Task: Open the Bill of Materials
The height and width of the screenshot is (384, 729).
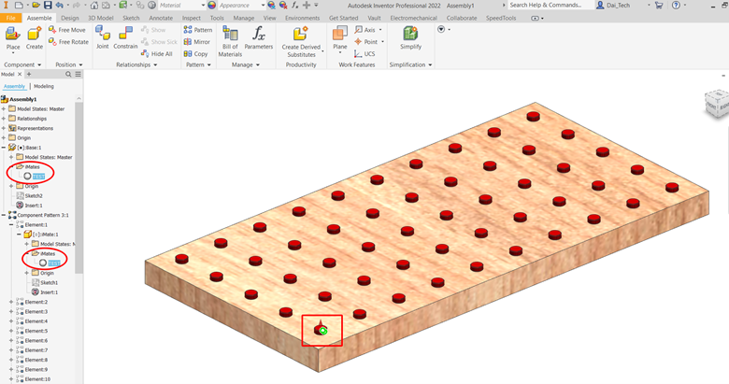Action: (230, 41)
